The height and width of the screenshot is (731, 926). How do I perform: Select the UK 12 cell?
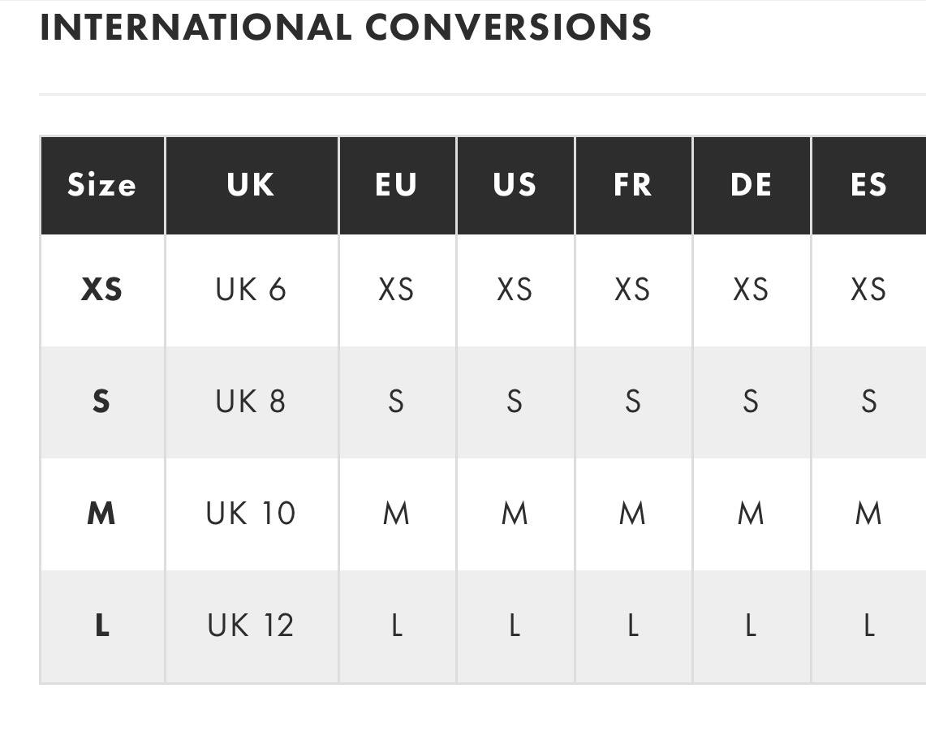251,626
